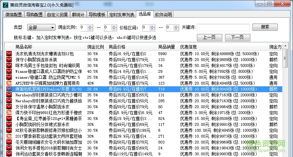Switch to the 微信配置 tab

(x=14, y=15)
